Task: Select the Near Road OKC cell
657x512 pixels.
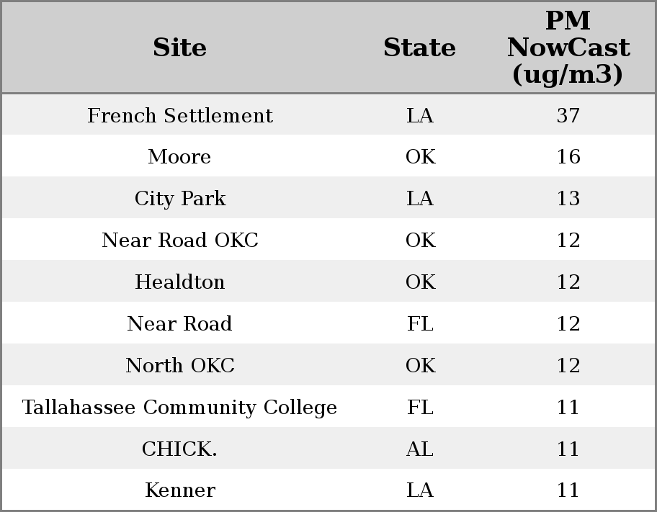Action: click(x=179, y=241)
